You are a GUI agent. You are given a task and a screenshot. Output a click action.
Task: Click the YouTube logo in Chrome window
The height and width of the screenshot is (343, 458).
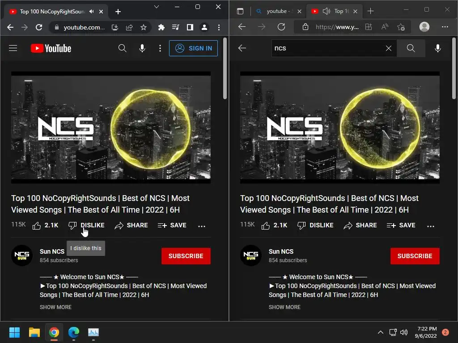point(51,48)
